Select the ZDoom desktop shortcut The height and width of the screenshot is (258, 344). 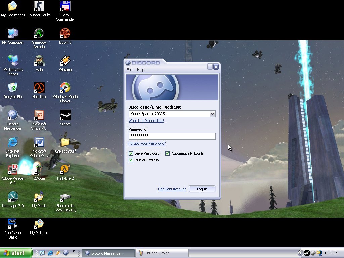click(x=39, y=172)
